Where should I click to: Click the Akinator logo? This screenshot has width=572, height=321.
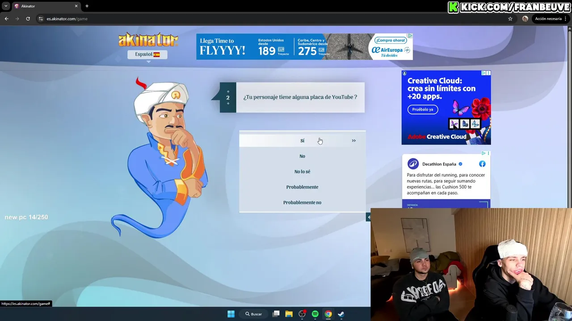148,40
